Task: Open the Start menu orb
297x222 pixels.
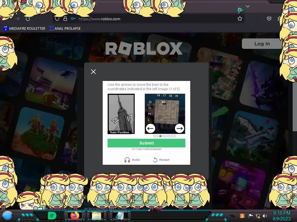Action: tap(8, 216)
